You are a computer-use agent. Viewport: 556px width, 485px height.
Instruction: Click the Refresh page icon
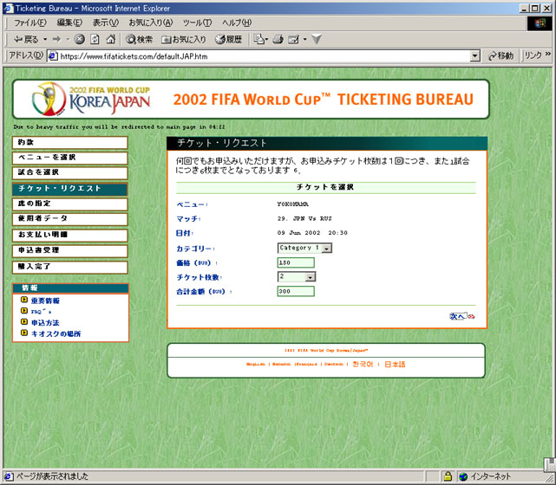click(x=95, y=39)
